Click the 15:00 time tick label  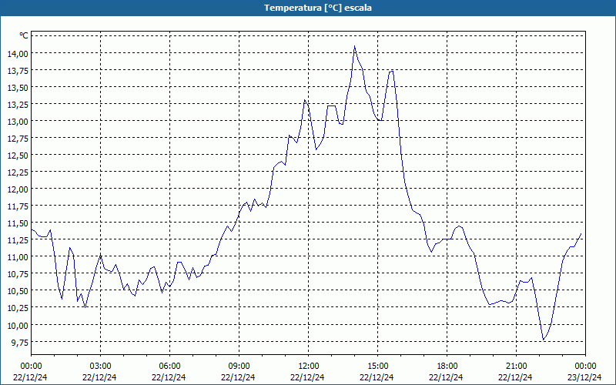377,367
